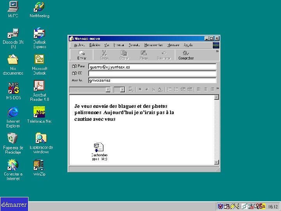Select the NetMeeting desktop icon
Image resolution: width=281 pixels, height=211 pixels.
click(39, 9)
